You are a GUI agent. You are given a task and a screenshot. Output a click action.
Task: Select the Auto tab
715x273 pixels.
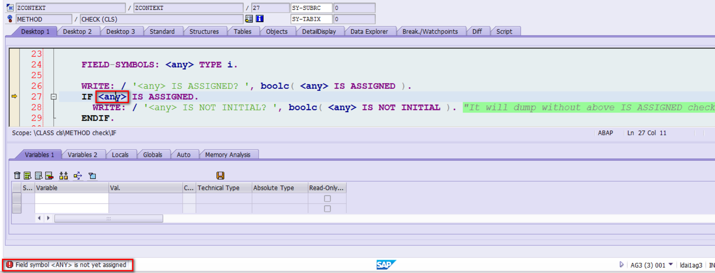coord(184,155)
